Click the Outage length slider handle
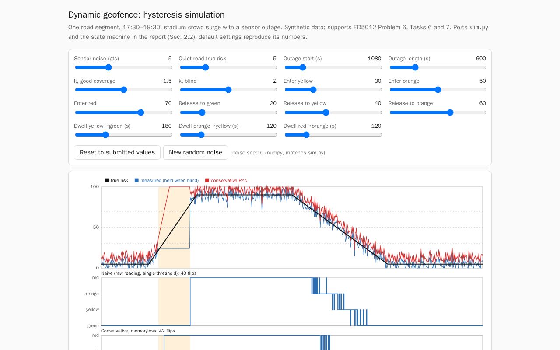The image size is (560, 350). click(415, 67)
